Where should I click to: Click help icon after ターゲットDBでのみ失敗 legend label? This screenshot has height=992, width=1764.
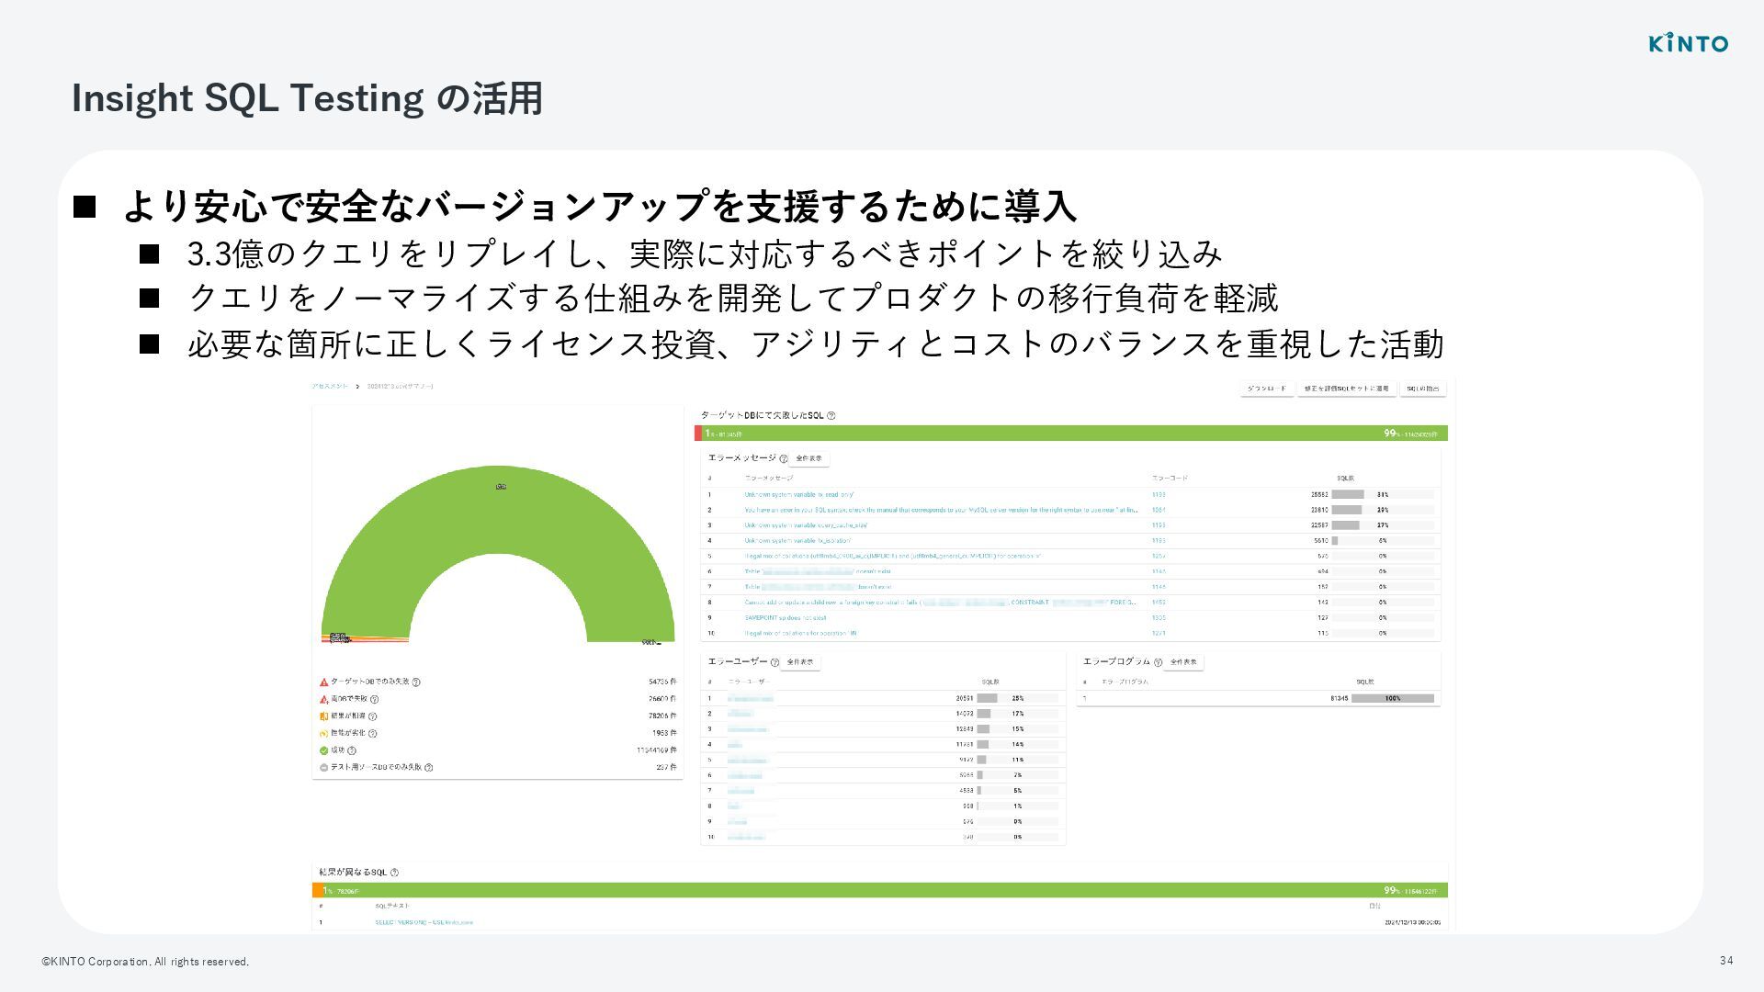(x=416, y=682)
